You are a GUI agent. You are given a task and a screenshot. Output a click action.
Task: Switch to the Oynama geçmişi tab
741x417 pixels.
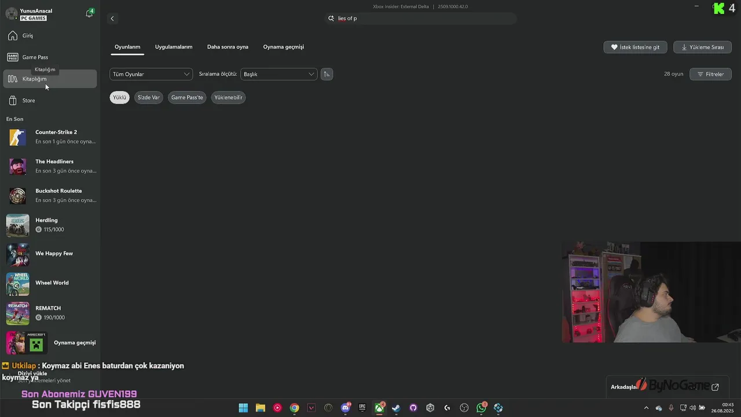(x=284, y=47)
